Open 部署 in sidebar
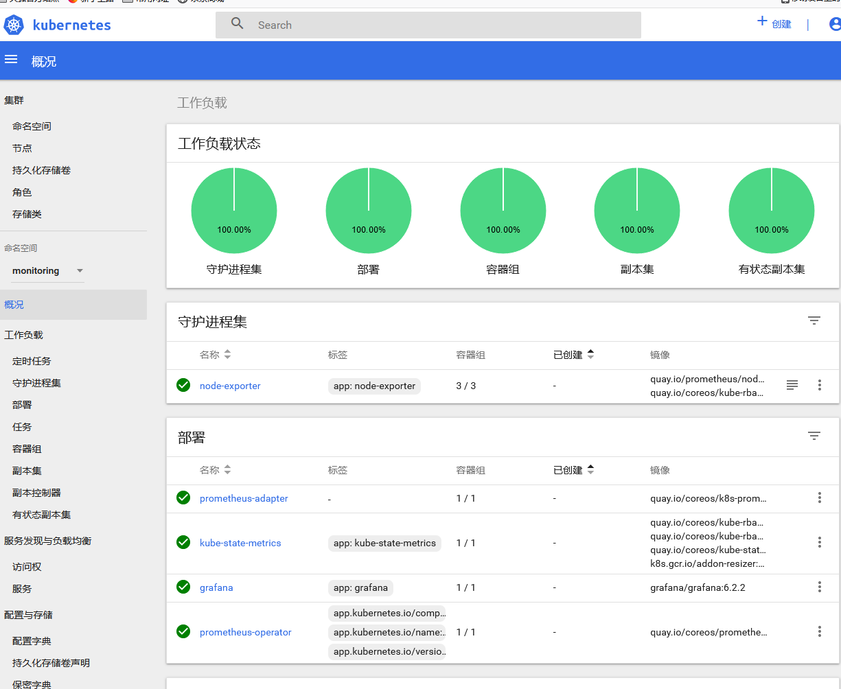Screen dimensions: 841x689 (22, 405)
